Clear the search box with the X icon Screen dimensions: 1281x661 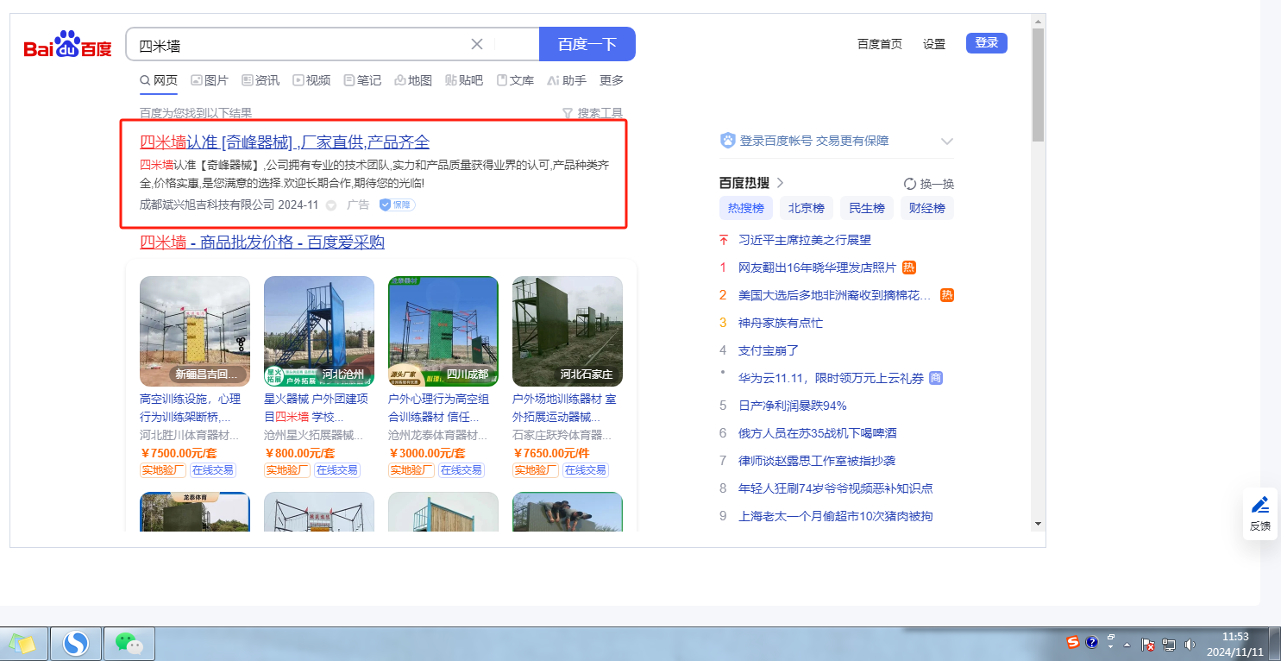coord(477,45)
